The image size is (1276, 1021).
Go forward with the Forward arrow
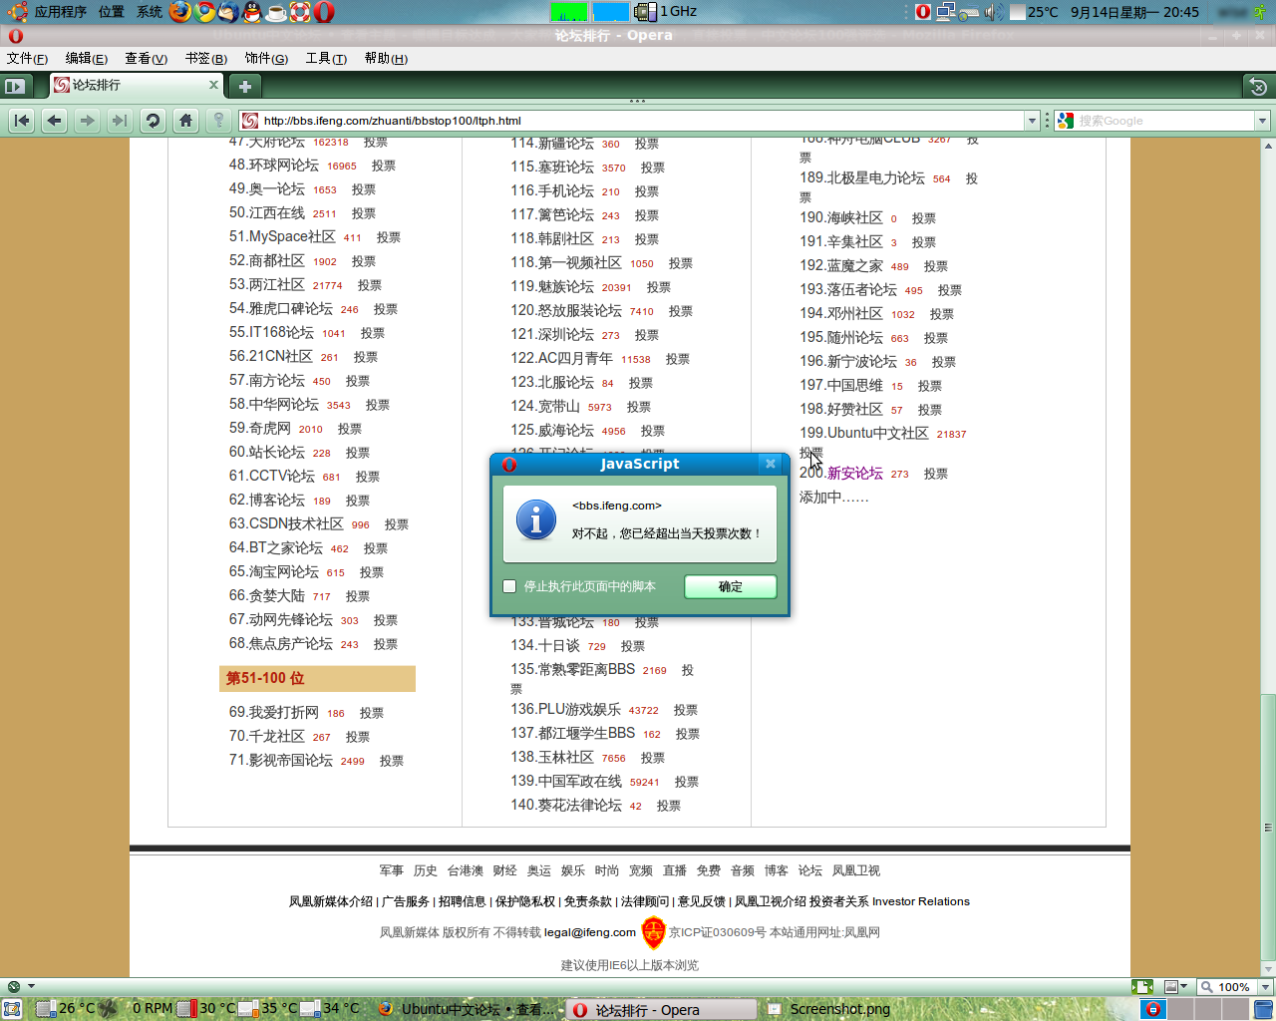click(x=88, y=121)
